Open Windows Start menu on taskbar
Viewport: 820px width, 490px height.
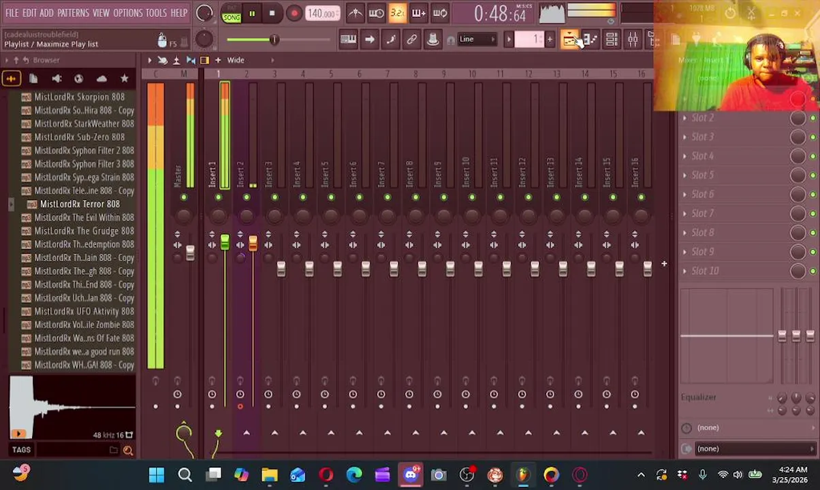click(157, 475)
